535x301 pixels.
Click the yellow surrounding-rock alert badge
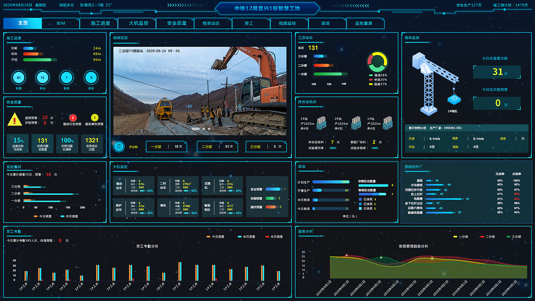pos(94,118)
